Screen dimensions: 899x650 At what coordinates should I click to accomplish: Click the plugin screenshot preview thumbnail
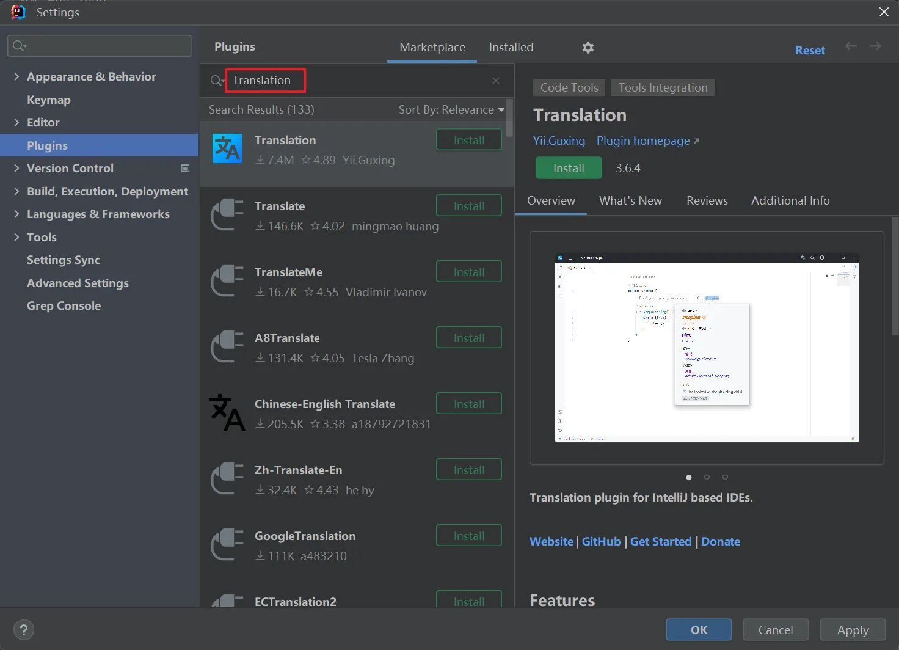[707, 348]
